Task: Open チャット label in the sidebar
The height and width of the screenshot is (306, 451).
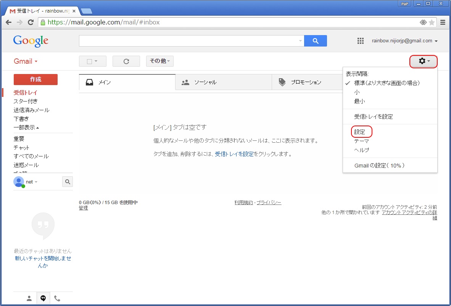Action: (22, 148)
